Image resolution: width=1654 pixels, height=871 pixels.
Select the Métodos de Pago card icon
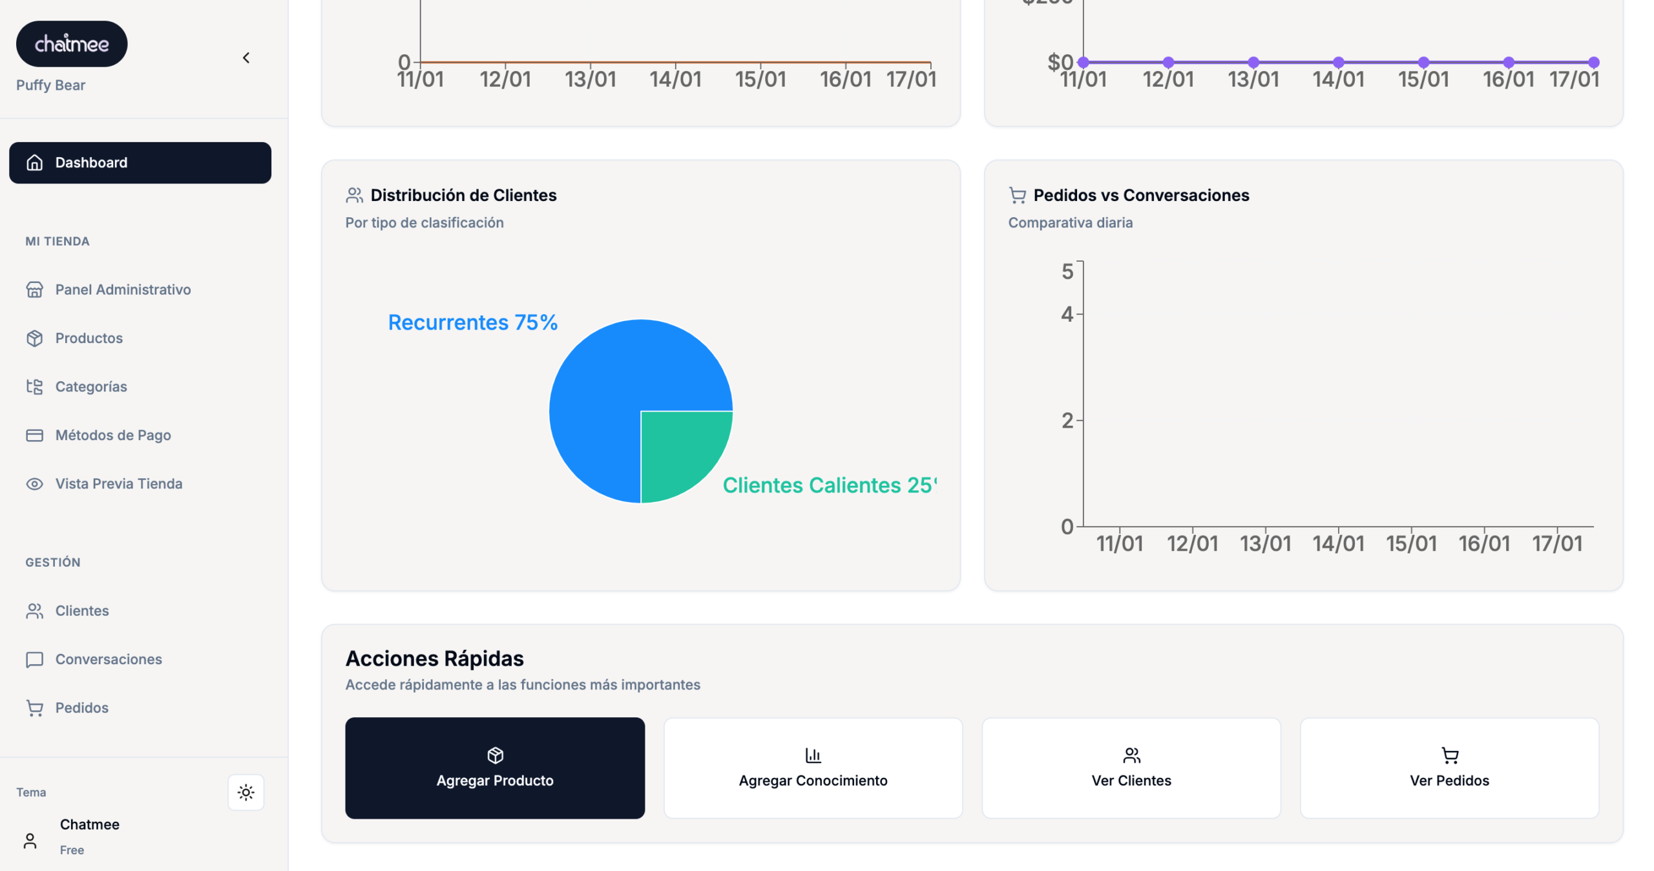pos(34,435)
